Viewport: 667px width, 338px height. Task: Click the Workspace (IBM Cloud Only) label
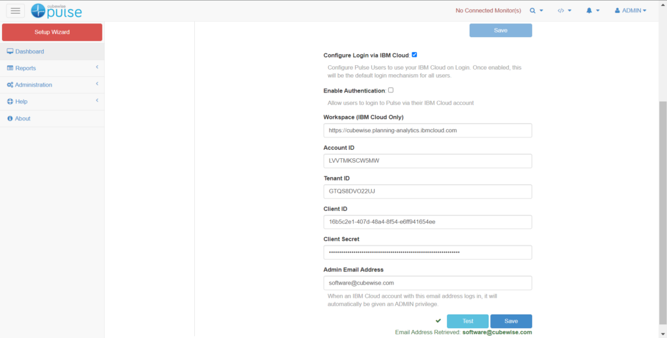click(363, 117)
